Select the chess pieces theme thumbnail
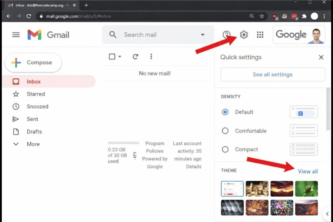 click(257, 189)
